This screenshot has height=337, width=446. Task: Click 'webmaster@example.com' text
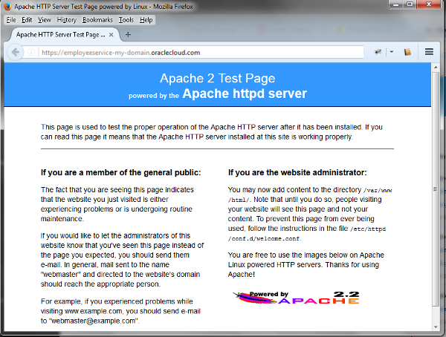coord(94,321)
